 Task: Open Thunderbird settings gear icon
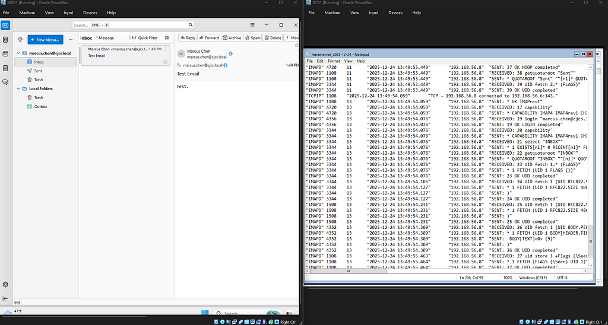(x=5, y=284)
